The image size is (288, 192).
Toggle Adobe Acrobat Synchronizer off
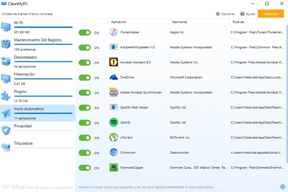point(85,93)
